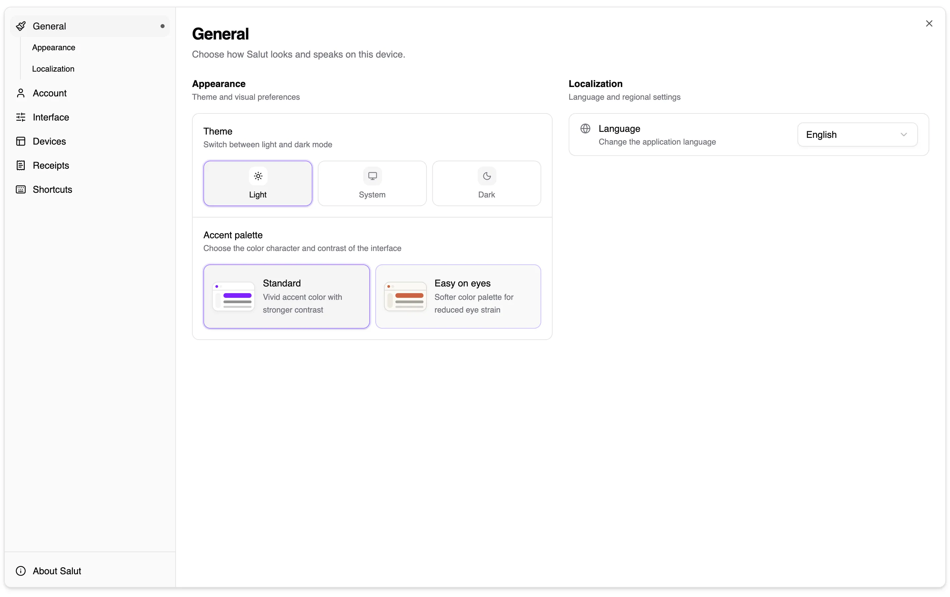This screenshot has height=597, width=950.
Task: Click the Account person icon
Action: pyautogui.click(x=20, y=93)
